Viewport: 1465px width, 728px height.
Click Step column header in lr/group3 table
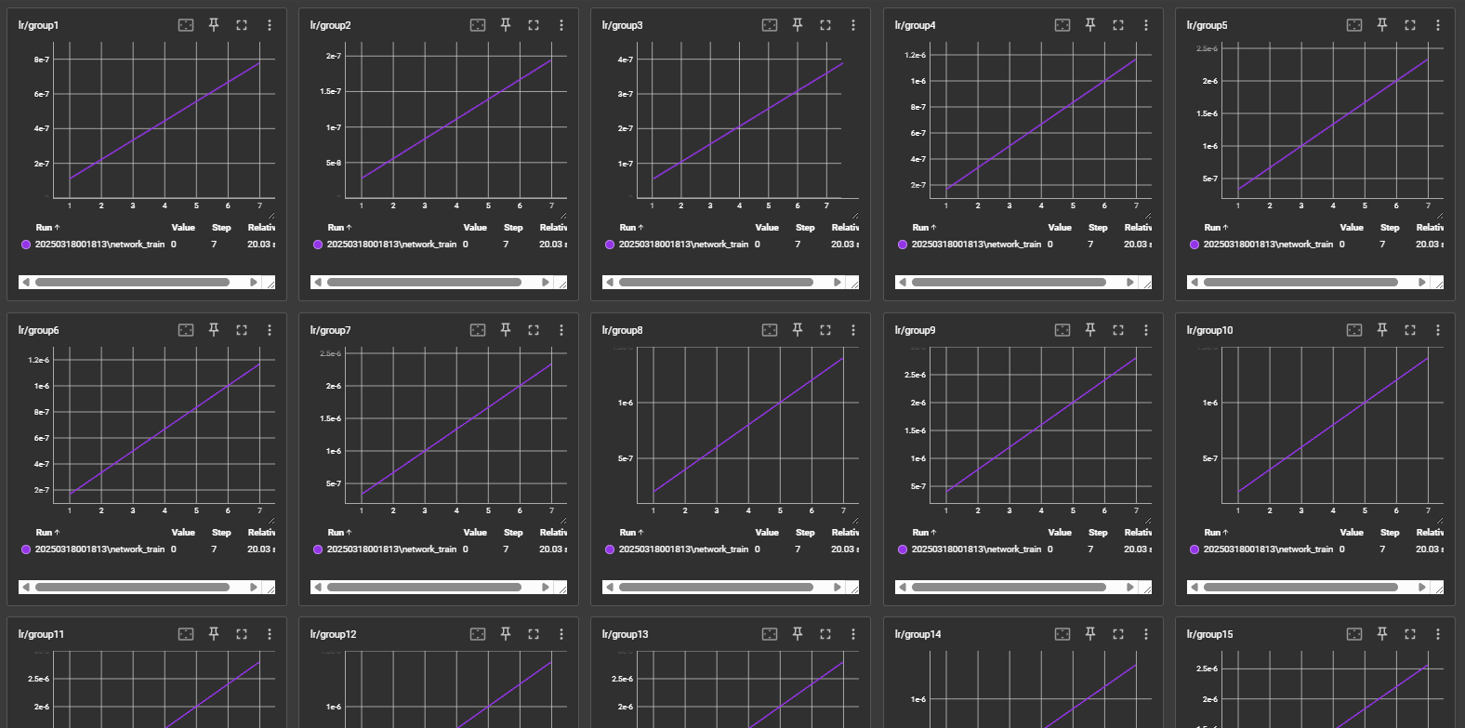coord(805,228)
